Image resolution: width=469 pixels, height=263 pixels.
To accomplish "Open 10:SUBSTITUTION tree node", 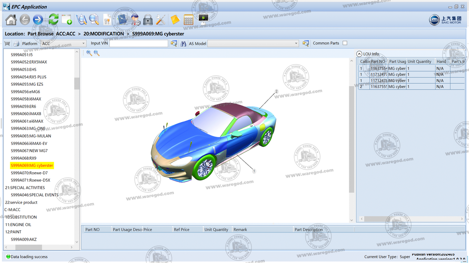I will tap(21, 217).
